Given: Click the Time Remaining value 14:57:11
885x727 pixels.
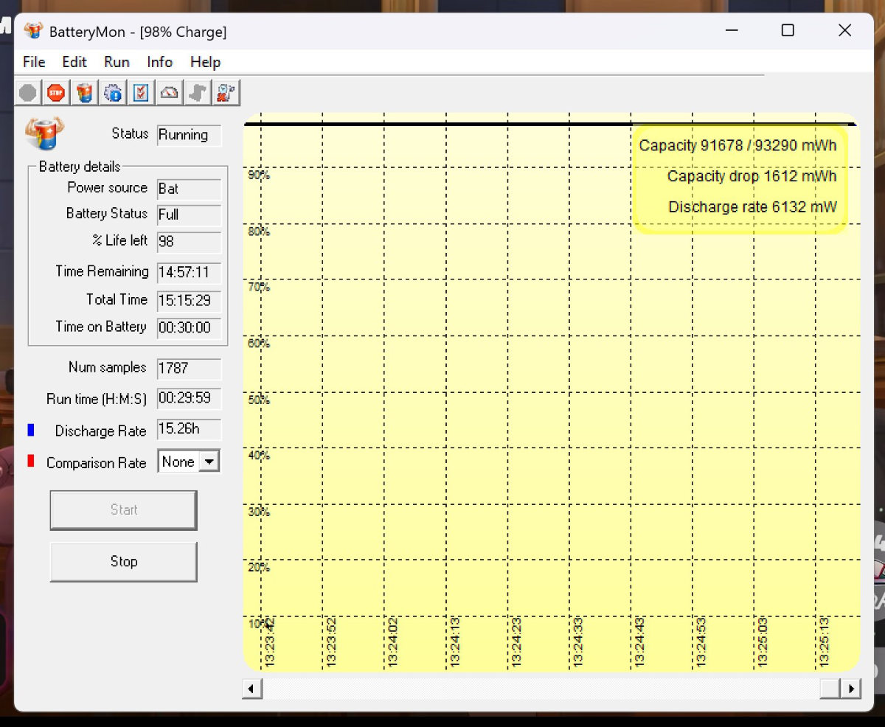Looking at the screenshot, I should 189,273.
